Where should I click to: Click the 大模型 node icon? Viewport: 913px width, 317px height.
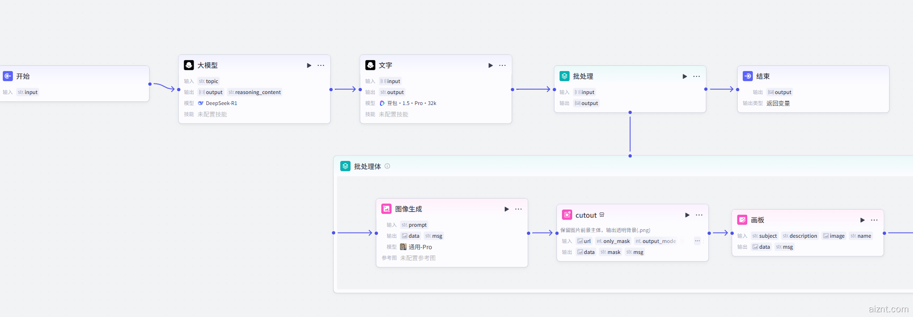pos(189,65)
